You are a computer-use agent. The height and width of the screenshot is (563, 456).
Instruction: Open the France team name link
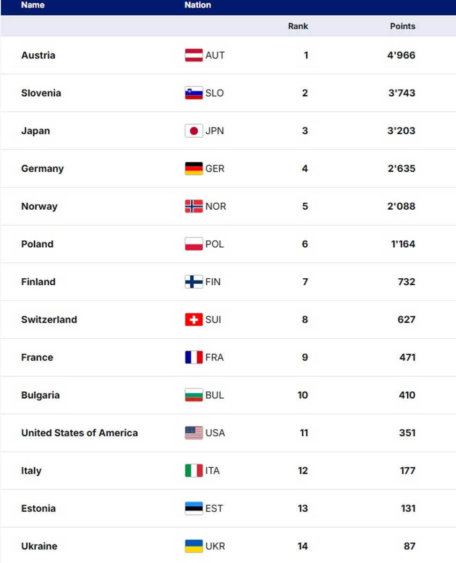pyautogui.click(x=37, y=358)
